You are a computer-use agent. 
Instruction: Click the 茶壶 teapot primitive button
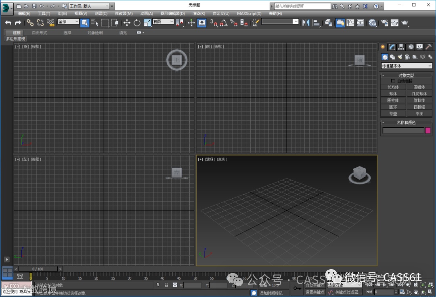click(393, 114)
